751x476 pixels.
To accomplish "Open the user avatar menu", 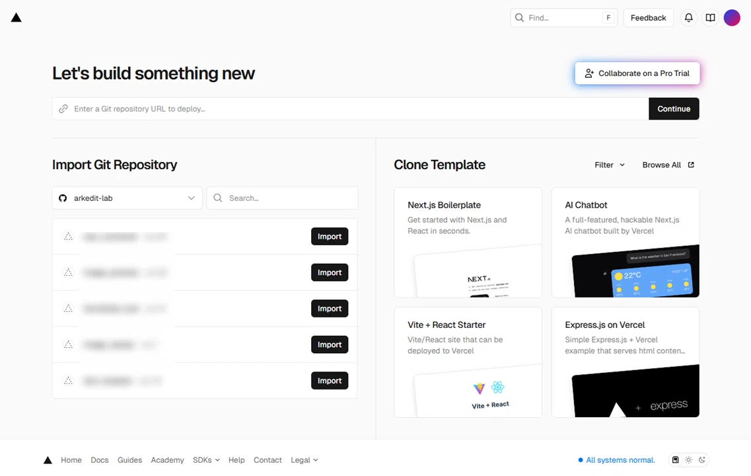I will (732, 18).
